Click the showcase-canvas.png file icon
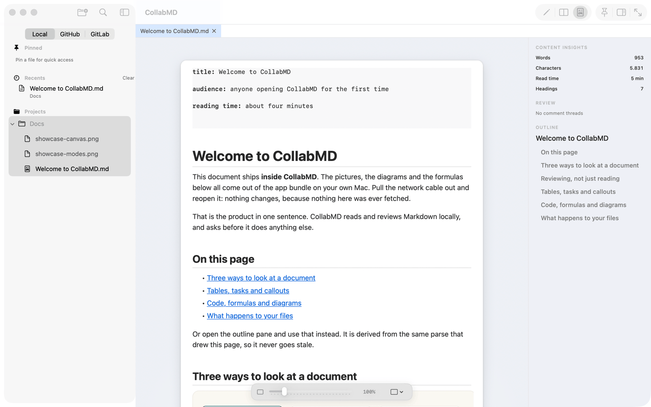 (27, 139)
